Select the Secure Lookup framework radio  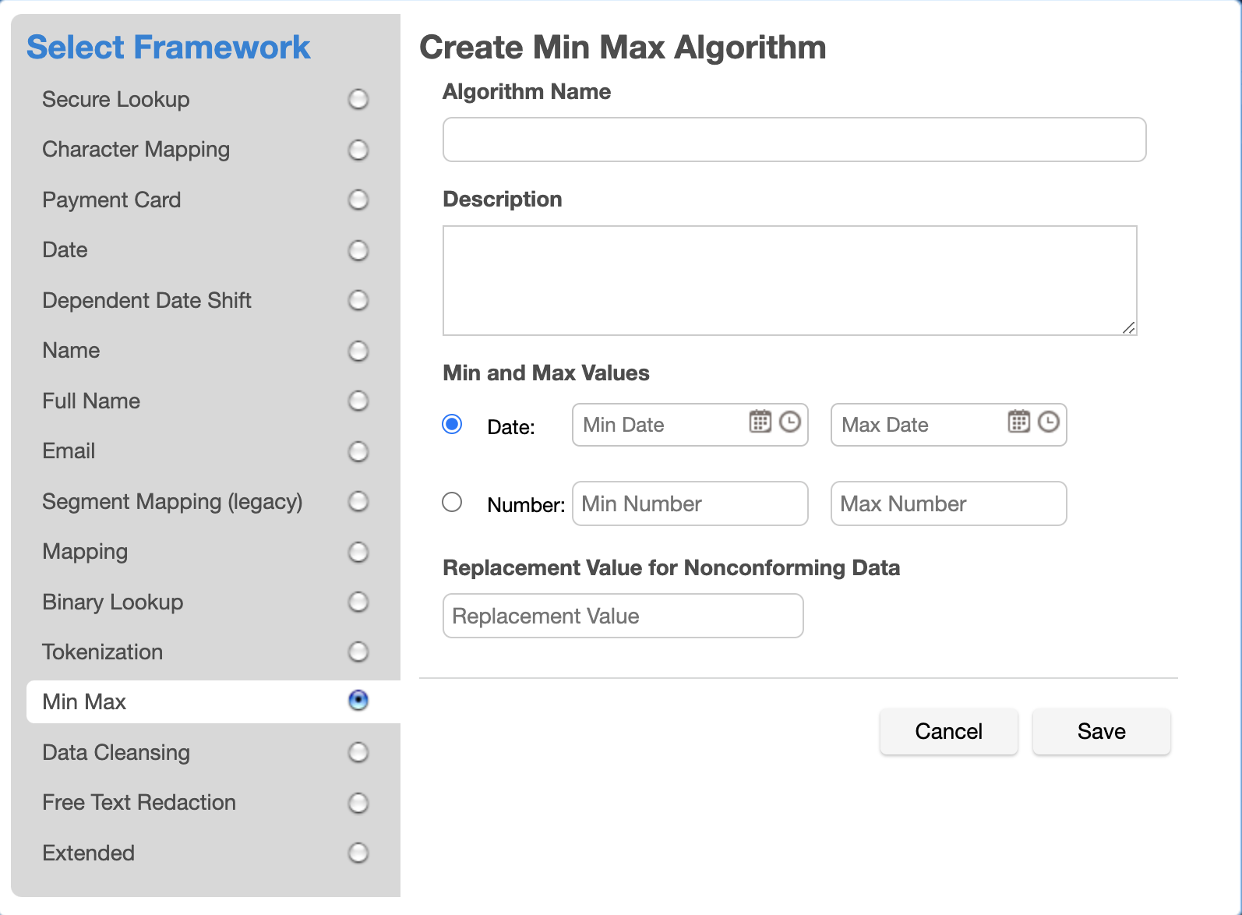click(x=358, y=100)
